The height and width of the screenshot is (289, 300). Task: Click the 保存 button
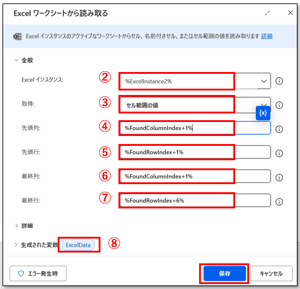coord(224,273)
